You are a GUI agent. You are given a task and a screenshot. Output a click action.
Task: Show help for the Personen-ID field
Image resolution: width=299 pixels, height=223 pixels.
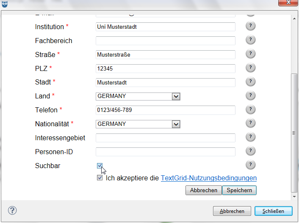250,151
